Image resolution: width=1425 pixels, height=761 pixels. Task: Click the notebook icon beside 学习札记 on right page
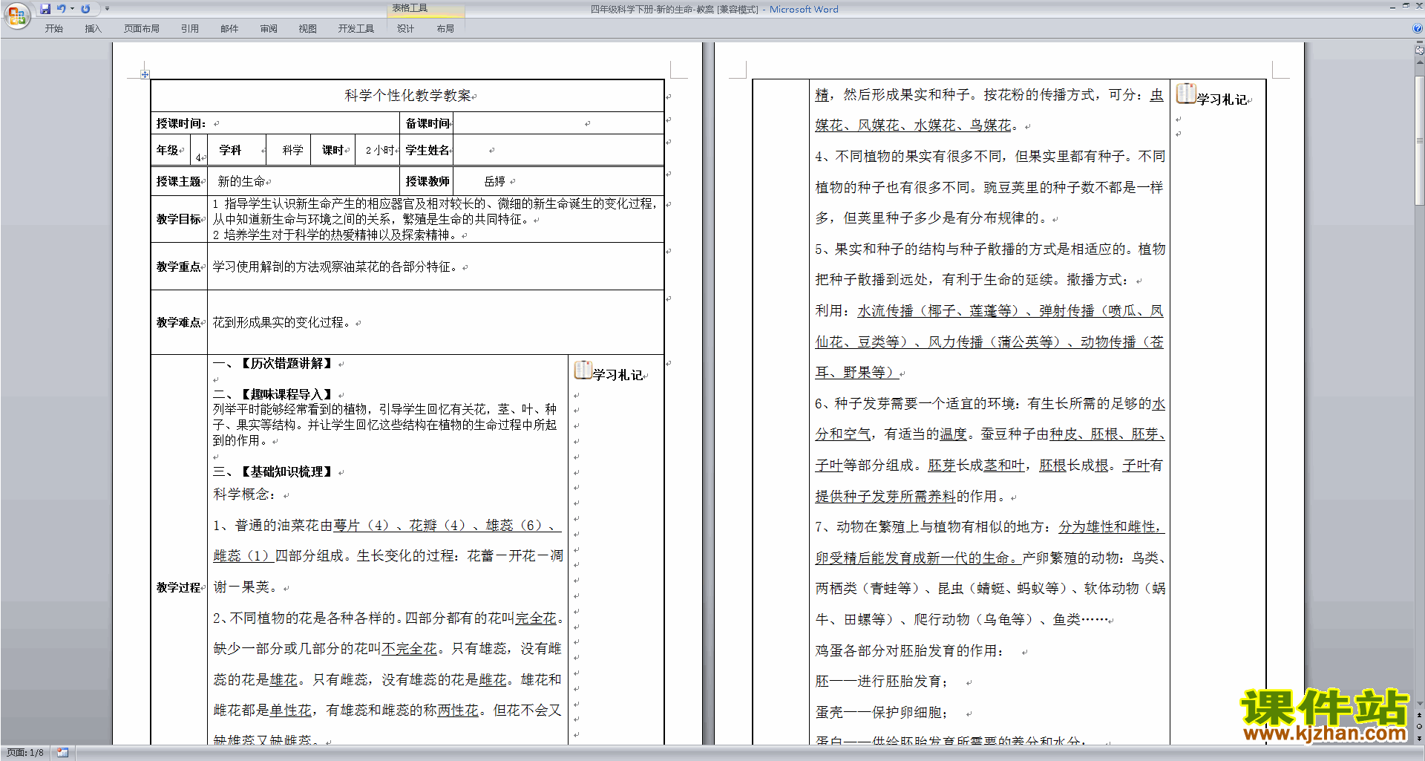(1186, 94)
